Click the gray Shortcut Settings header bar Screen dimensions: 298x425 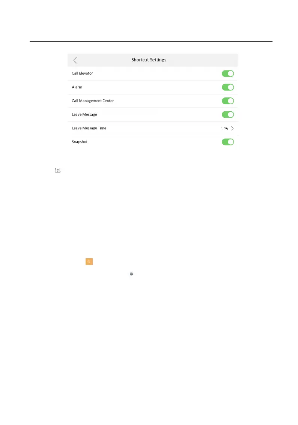coord(152,60)
